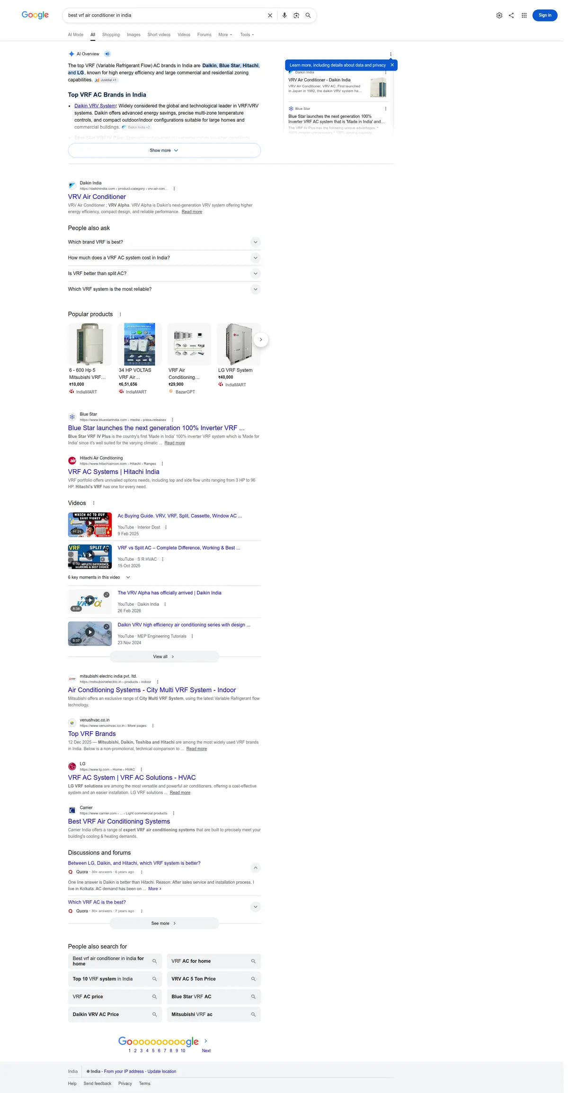Screen dimensions: 568x1093
Task: Click the voice search microphone icon
Action: (x=284, y=15)
